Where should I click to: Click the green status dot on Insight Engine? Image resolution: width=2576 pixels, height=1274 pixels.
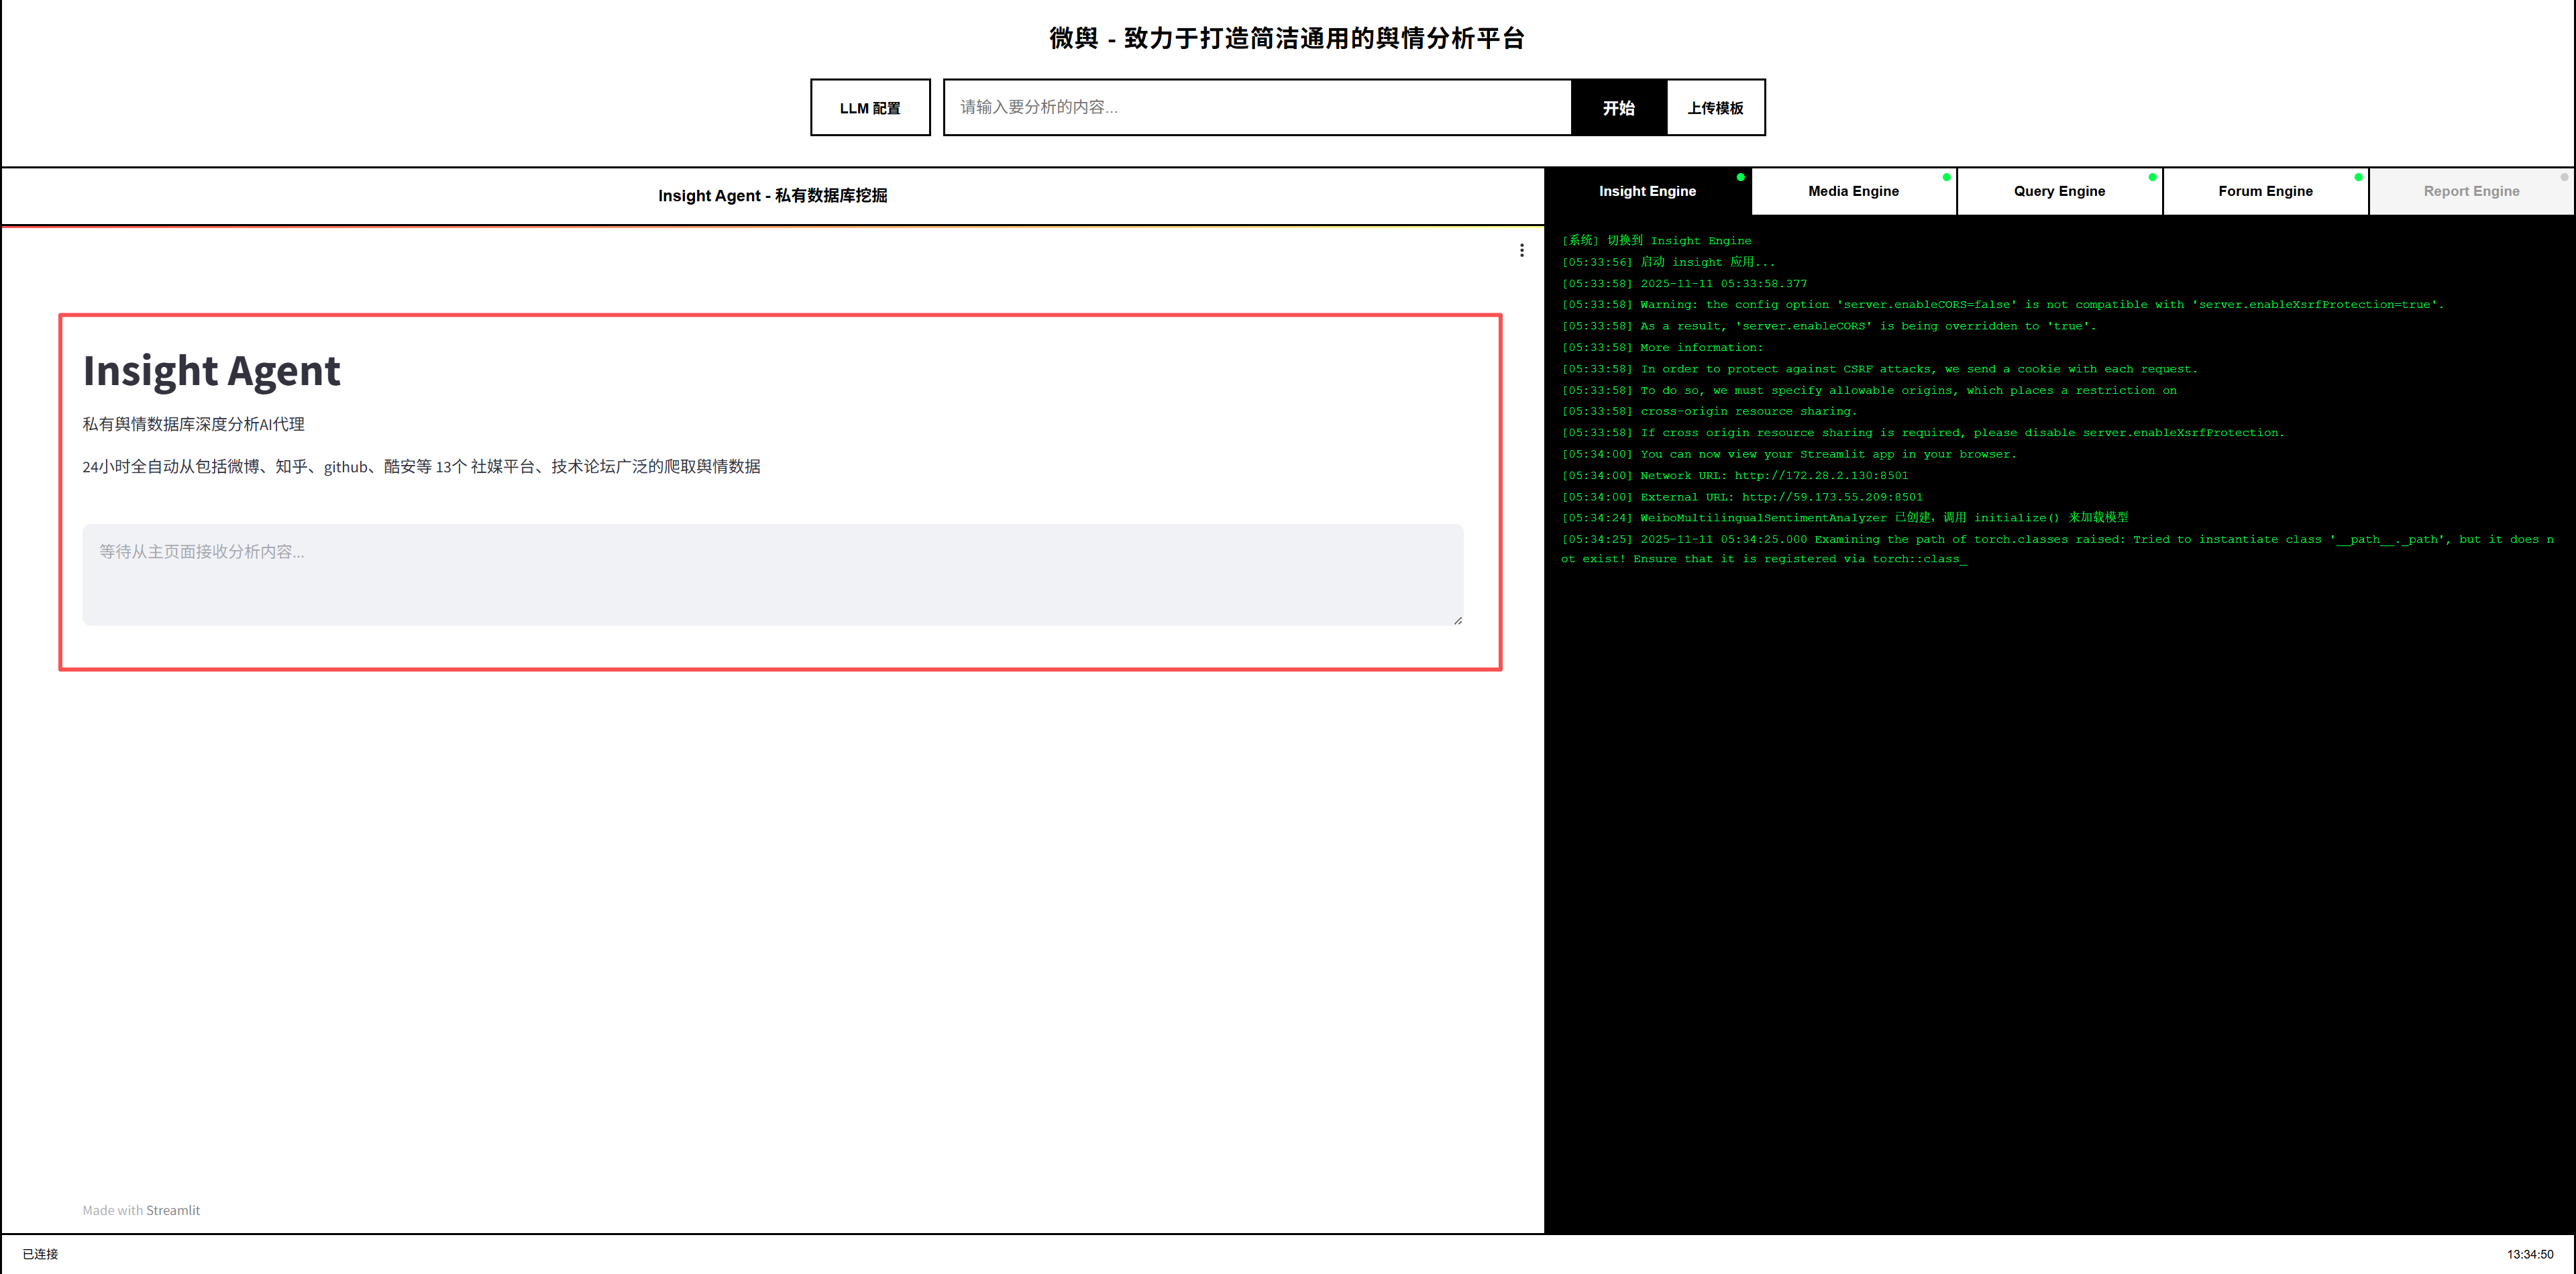pyautogui.click(x=1741, y=177)
